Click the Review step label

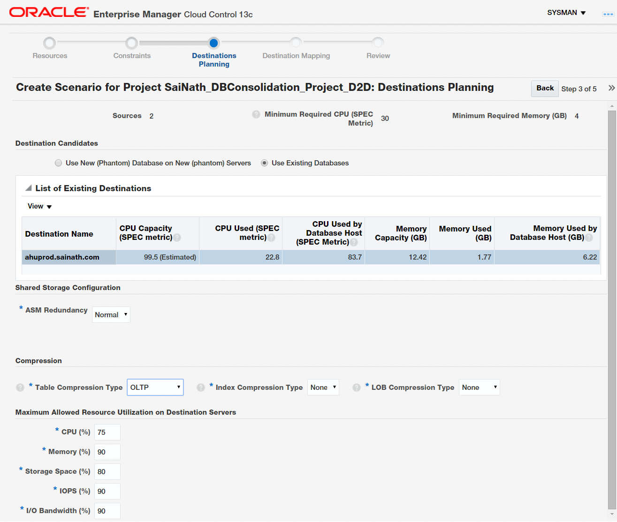378,56
